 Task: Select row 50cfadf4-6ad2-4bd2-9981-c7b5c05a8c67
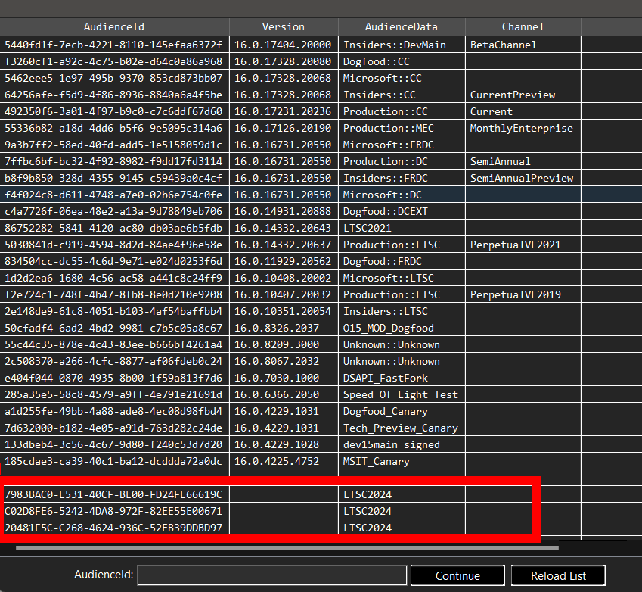pyautogui.click(x=321, y=328)
